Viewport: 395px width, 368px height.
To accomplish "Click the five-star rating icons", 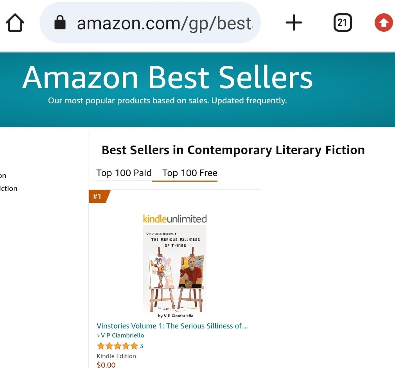I will coord(117,346).
